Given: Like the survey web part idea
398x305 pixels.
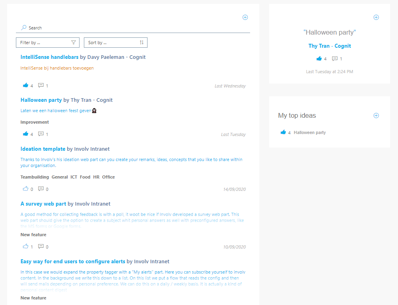Looking at the screenshot, I should [x=26, y=247].
